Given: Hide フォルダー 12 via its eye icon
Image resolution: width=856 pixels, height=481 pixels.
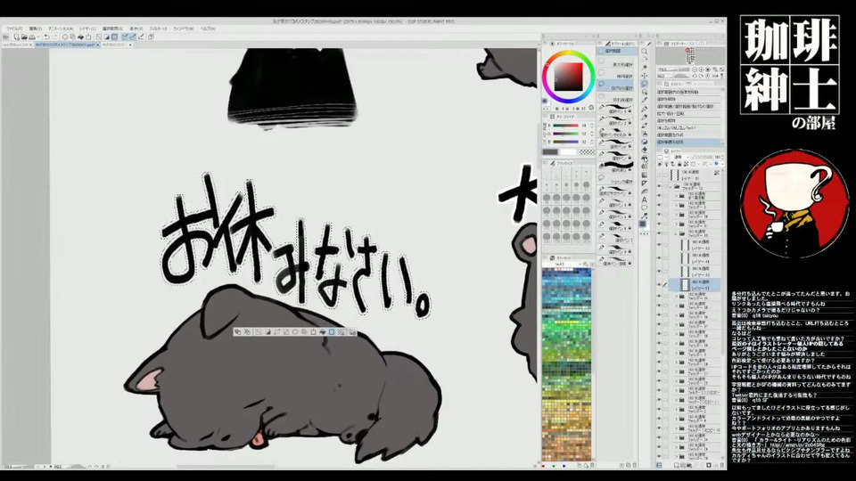Looking at the screenshot, I should pyautogui.click(x=660, y=186).
